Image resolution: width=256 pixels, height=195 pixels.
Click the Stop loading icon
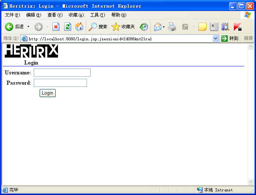pyautogui.click(x=56, y=27)
